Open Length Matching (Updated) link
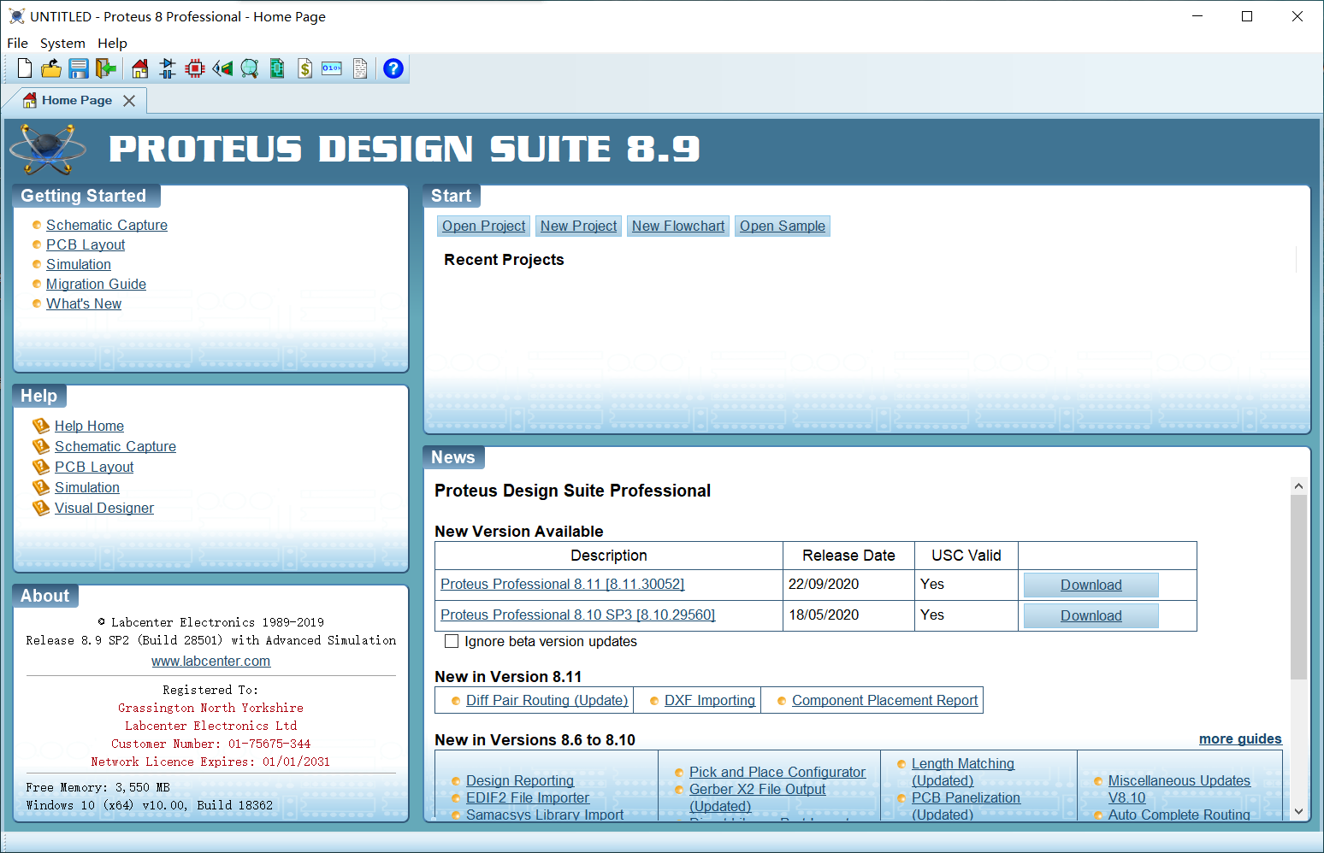Image resolution: width=1324 pixels, height=853 pixels. [x=963, y=772]
